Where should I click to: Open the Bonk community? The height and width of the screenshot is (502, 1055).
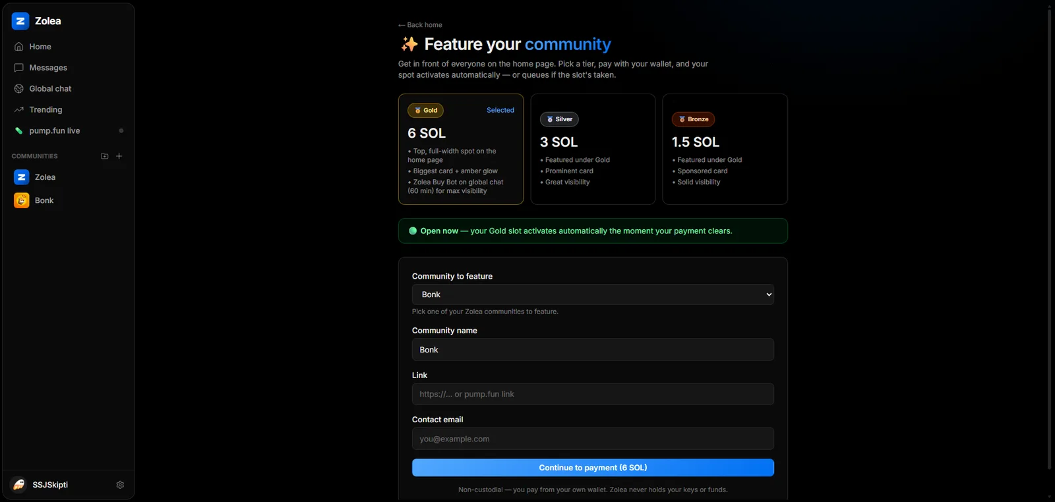pos(69,200)
